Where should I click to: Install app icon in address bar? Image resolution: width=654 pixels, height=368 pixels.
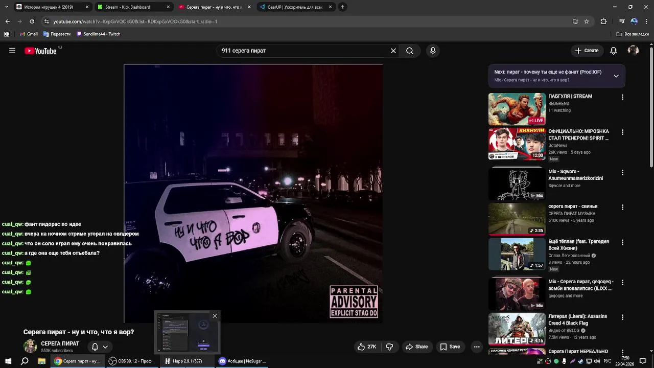coord(575,21)
